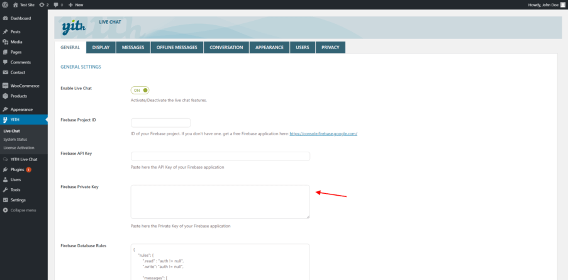Click the Appearance brush icon
The width and height of the screenshot is (568, 280).
[x=5, y=109]
